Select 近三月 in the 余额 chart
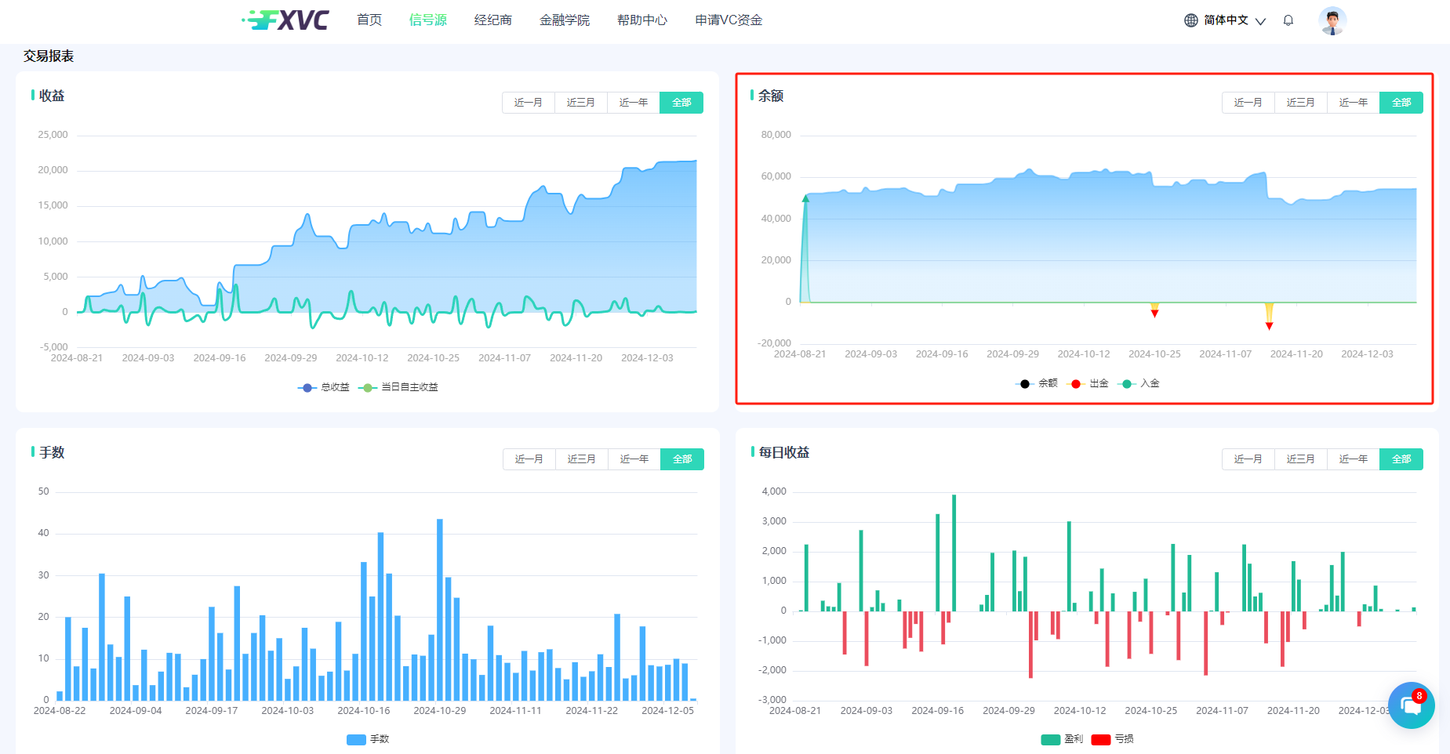 (1301, 103)
